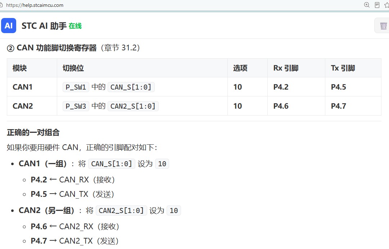The height and width of the screenshot is (249, 389).
Task: Select the STC AI 助手 title
Action: pyautogui.click(x=44, y=26)
